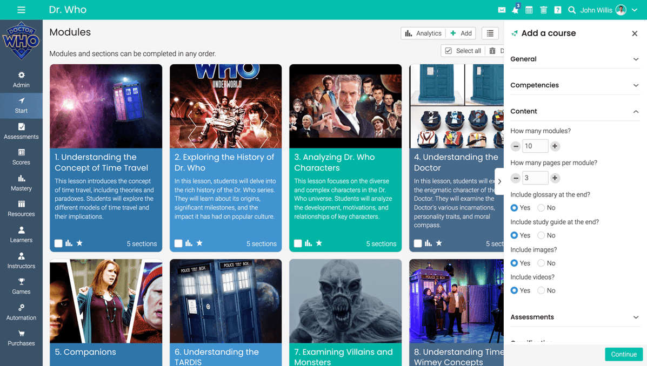Screen dimensions: 647x366
Task: Go to Automation in the sidebar
Action: click(21, 312)
